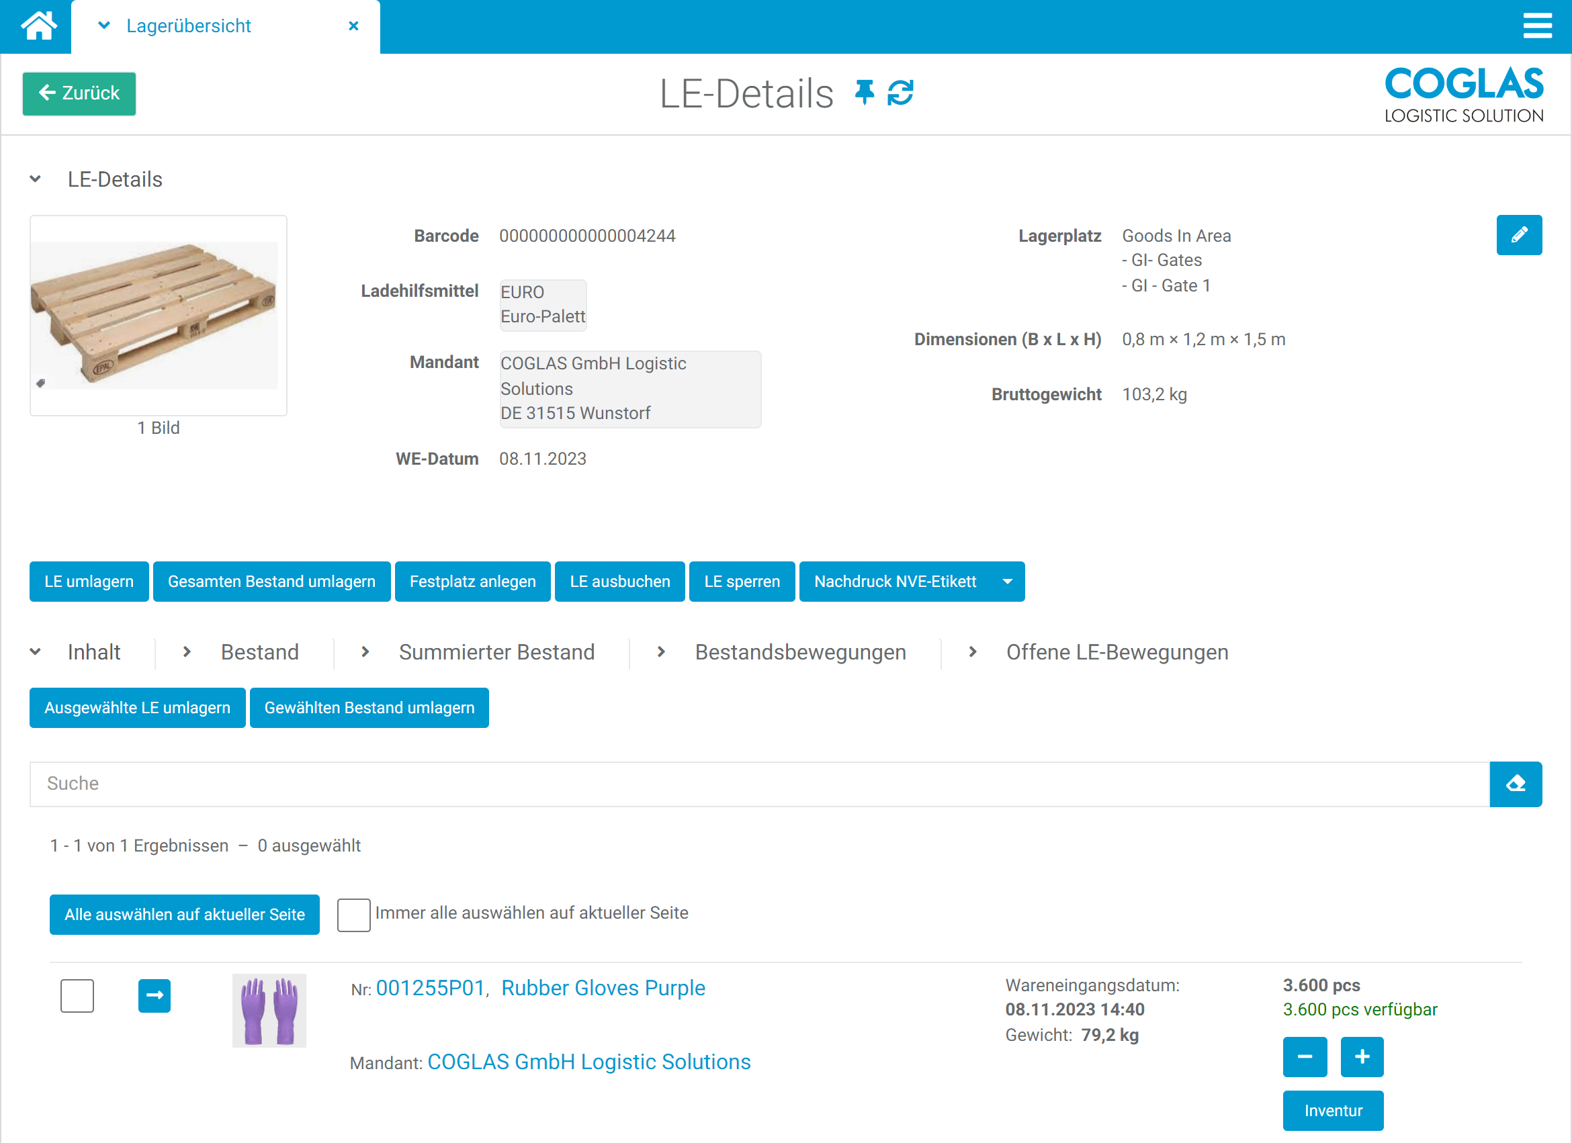Switch to the Summierter Bestand tab
This screenshot has height=1143, width=1572.
point(496,652)
